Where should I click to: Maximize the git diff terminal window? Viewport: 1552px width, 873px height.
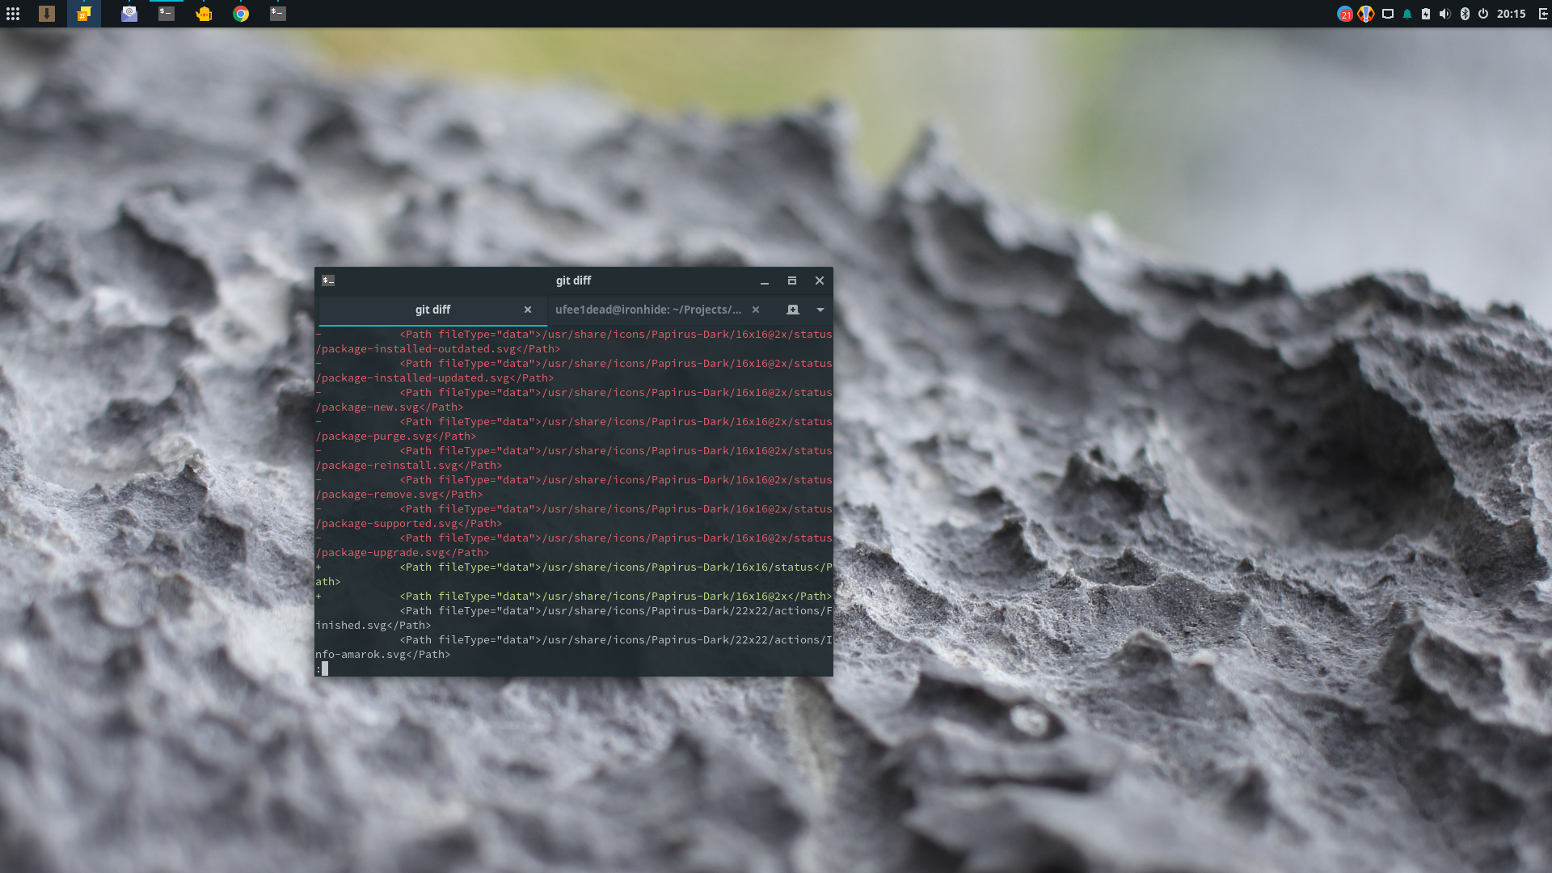pyautogui.click(x=792, y=280)
